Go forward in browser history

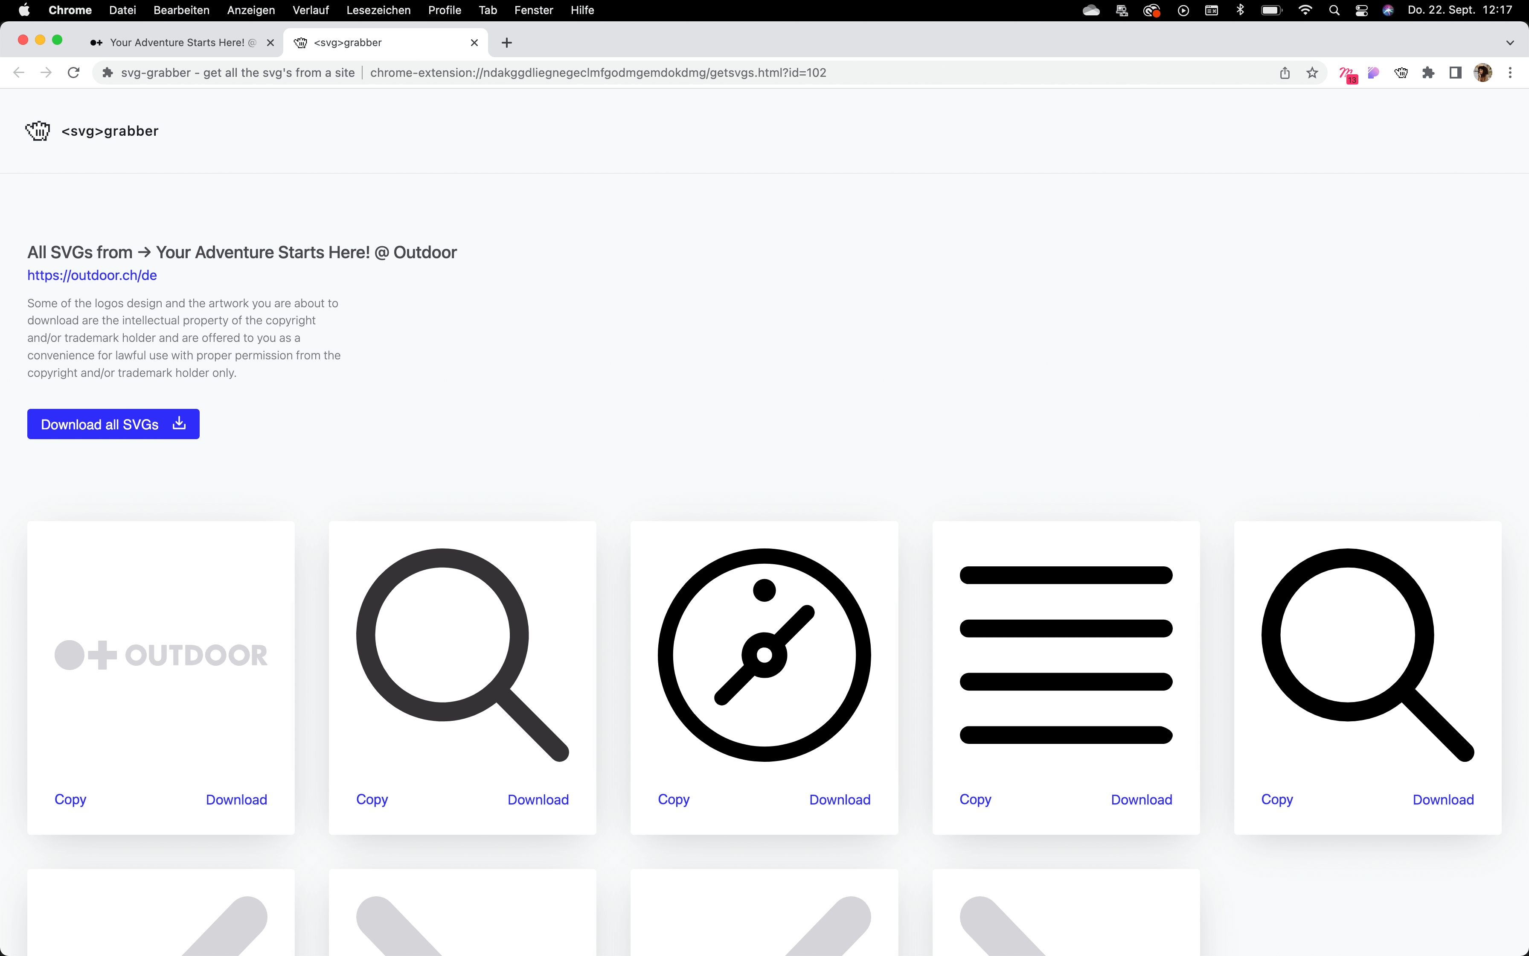pyautogui.click(x=46, y=73)
